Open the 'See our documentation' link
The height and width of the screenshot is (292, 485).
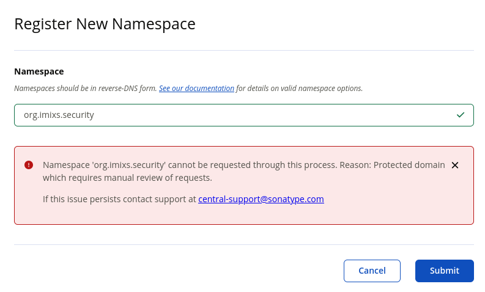click(x=196, y=89)
